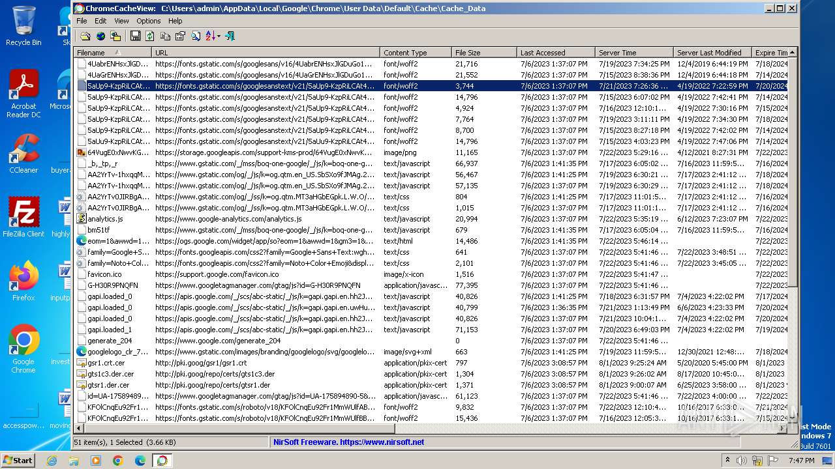Screen dimensions: 835x469
Task: Click the horizontal scrollbar left arrow
Action: [79, 429]
